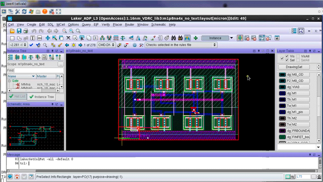
Task: Open the Schematic menu
Action: click(158, 25)
